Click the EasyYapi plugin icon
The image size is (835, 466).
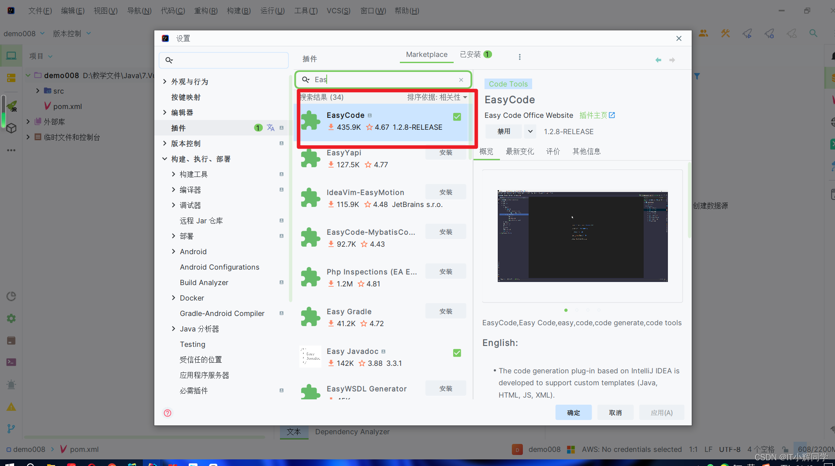[310, 158]
